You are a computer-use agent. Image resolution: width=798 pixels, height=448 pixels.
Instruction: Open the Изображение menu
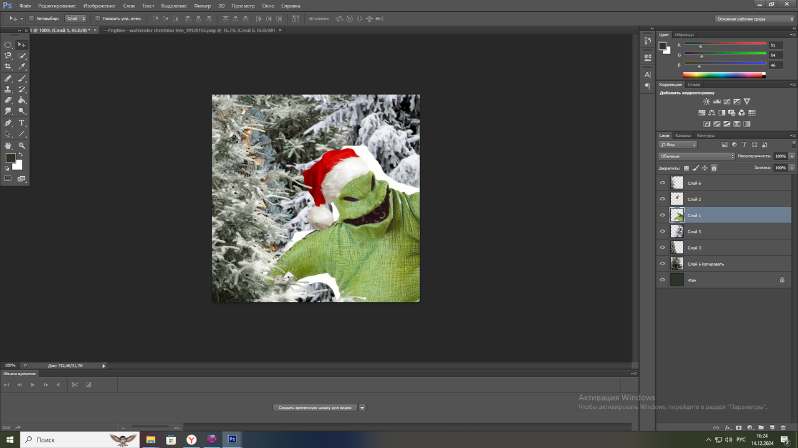coord(99,6)
